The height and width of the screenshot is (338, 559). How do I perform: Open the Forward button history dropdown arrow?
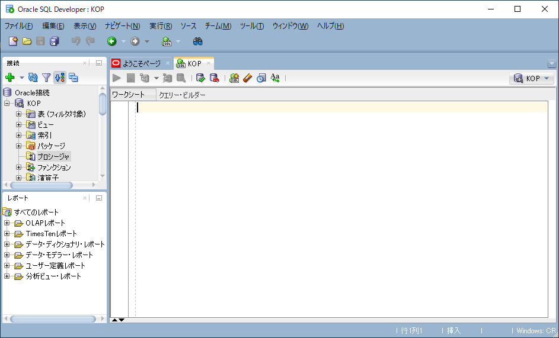pyautogui.click(x=146, y=41)
